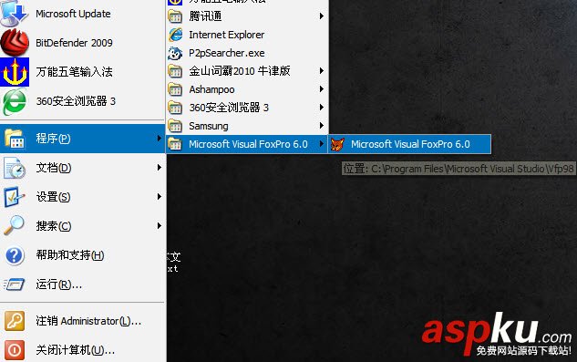Expand the 腾讯通 submenu arrow
This screenshot has width=577, height=362.
tap(322, 16)
